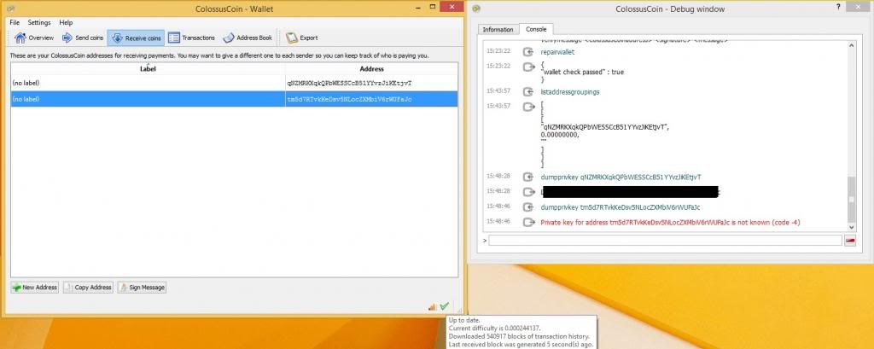Click the Export toolbar button

[x=301, y=38]
